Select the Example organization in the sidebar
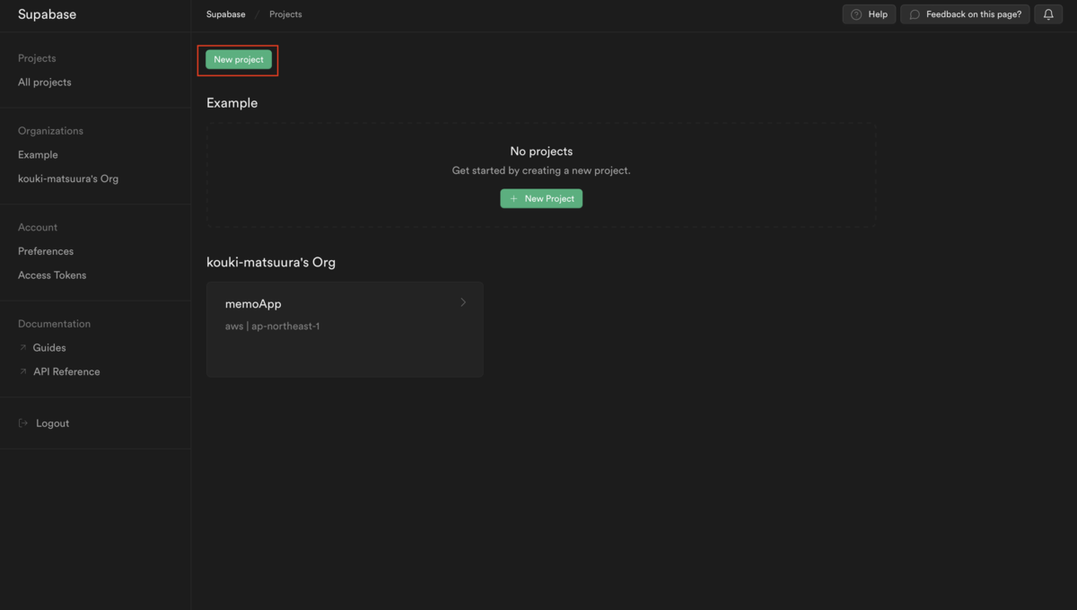This screenshot has height=610, width=1077. coord(38,154)
